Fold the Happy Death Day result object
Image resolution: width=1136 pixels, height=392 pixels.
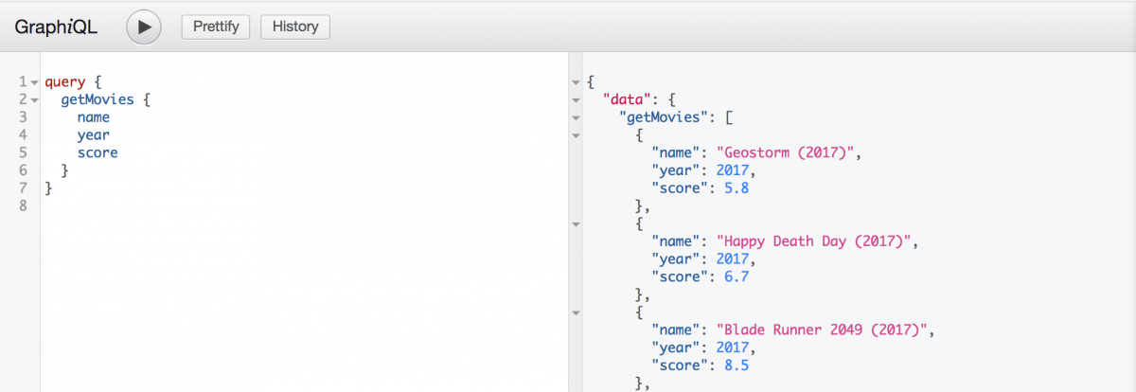click(x=576, y=224)
